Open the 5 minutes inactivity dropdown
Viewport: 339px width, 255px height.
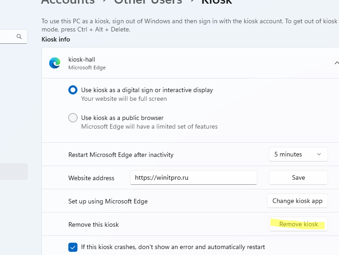(298, 154)
